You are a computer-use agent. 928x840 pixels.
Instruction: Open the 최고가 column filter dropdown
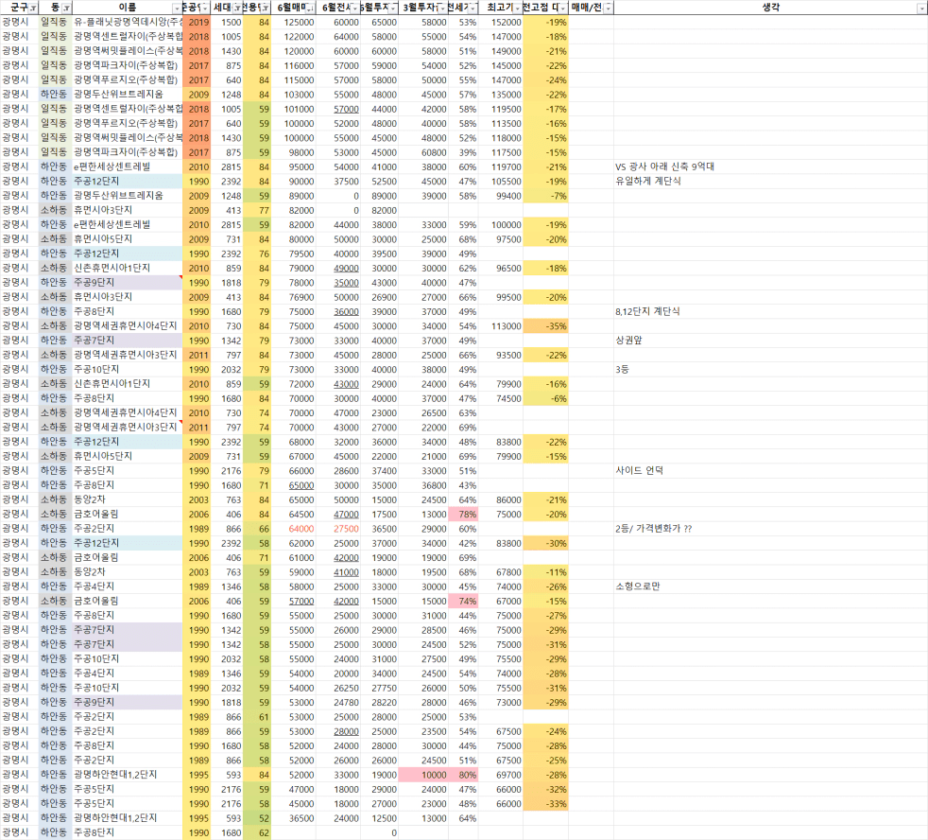pyautogui.click(x=517, y=9)
